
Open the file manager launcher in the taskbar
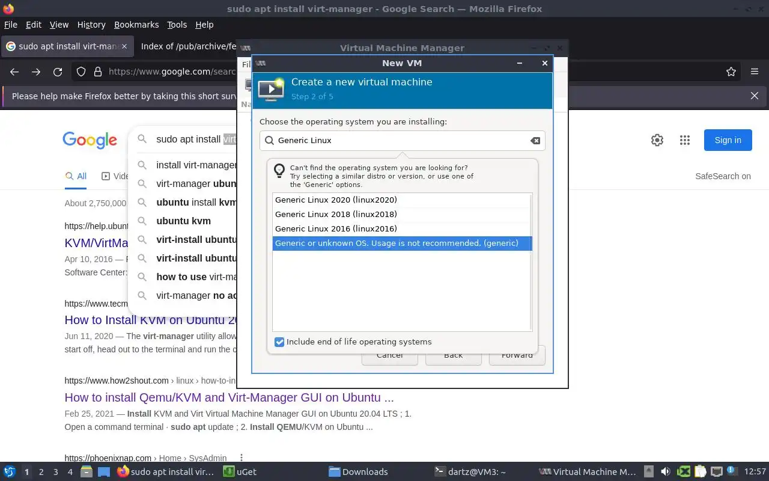click(x=87, y=472)
